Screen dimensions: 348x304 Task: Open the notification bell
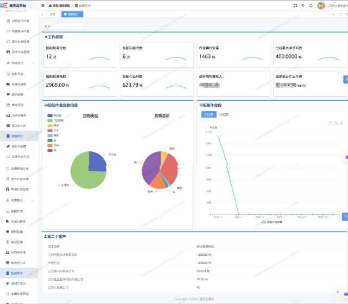pyautogui.click(x=311, y=5)
